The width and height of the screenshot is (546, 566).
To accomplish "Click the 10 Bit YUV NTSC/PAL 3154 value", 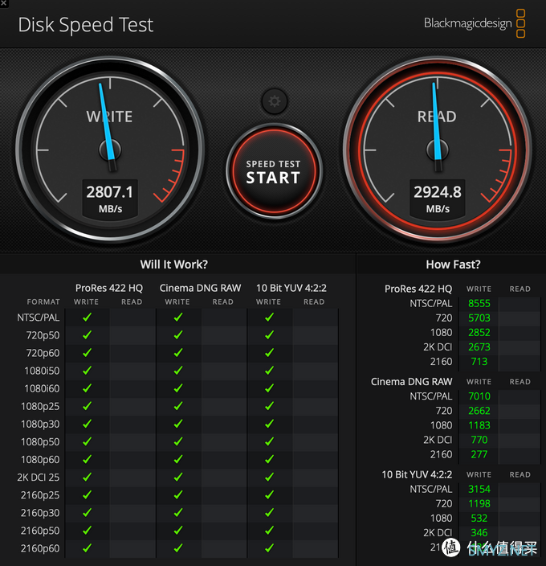I will [x=479, y=489].
